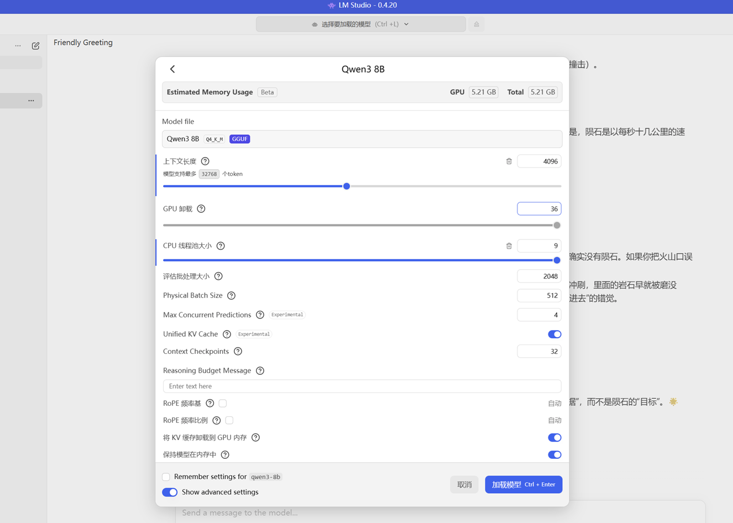The width and height of the screenshot is (733, 523).
Task: Click the Experimental badge beside Unified KV Cache
Action: click(x=254, y=334)
